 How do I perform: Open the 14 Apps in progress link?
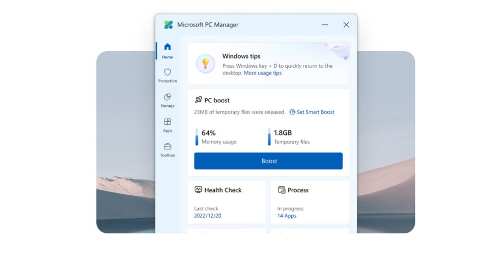(286, 216)
